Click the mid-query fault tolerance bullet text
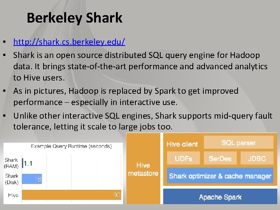The height and width of the screenshot is (210, 280). pyautogui.click(x=143, y=121)
